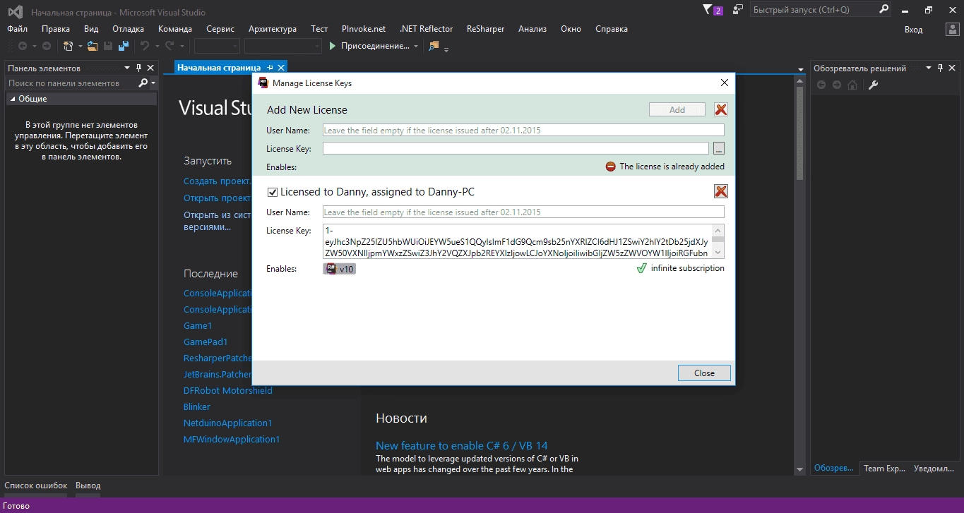This screenshot has width=964, height=513.
Task: Open the Архитектура menu
Action: [x=273, y=29]
